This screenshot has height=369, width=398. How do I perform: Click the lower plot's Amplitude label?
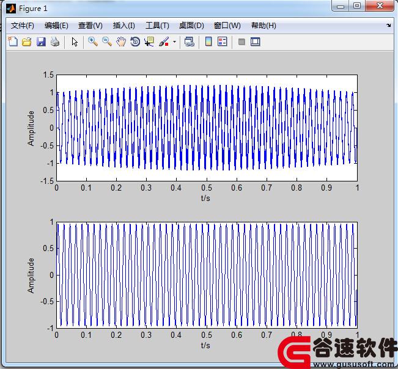(x=31, y=276)
